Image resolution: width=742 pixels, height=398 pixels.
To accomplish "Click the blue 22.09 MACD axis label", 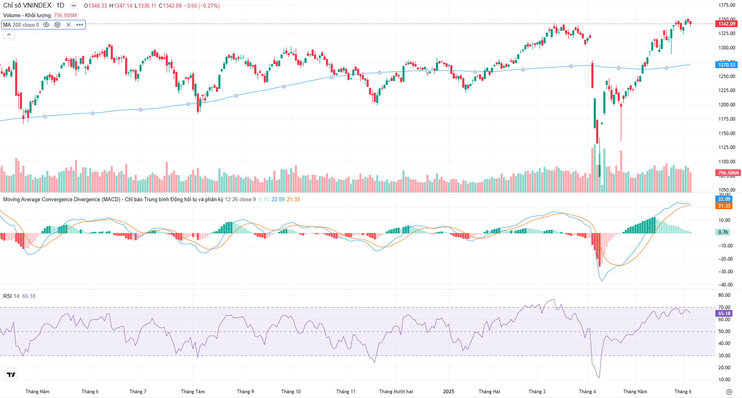I will 724,199.
